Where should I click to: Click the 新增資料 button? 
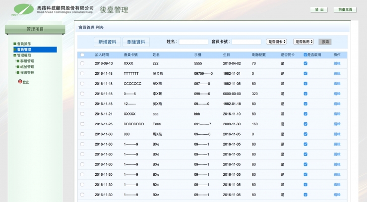point(107,42)
